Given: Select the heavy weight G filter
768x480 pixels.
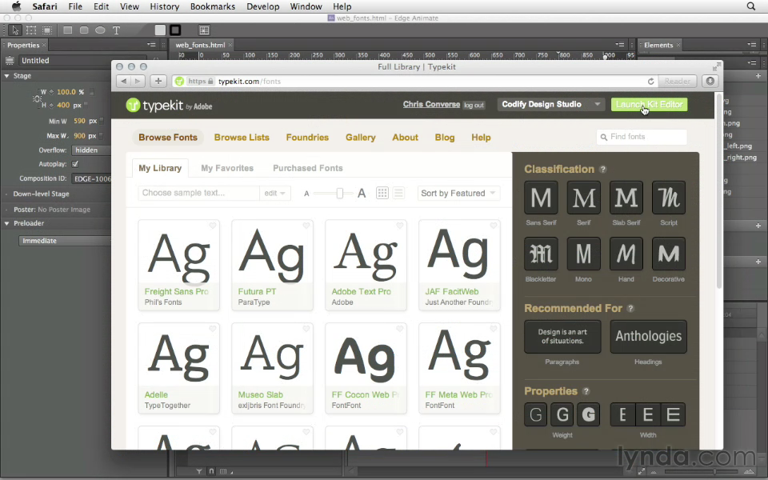Looking at the screenshot, I should pos(588,415).
